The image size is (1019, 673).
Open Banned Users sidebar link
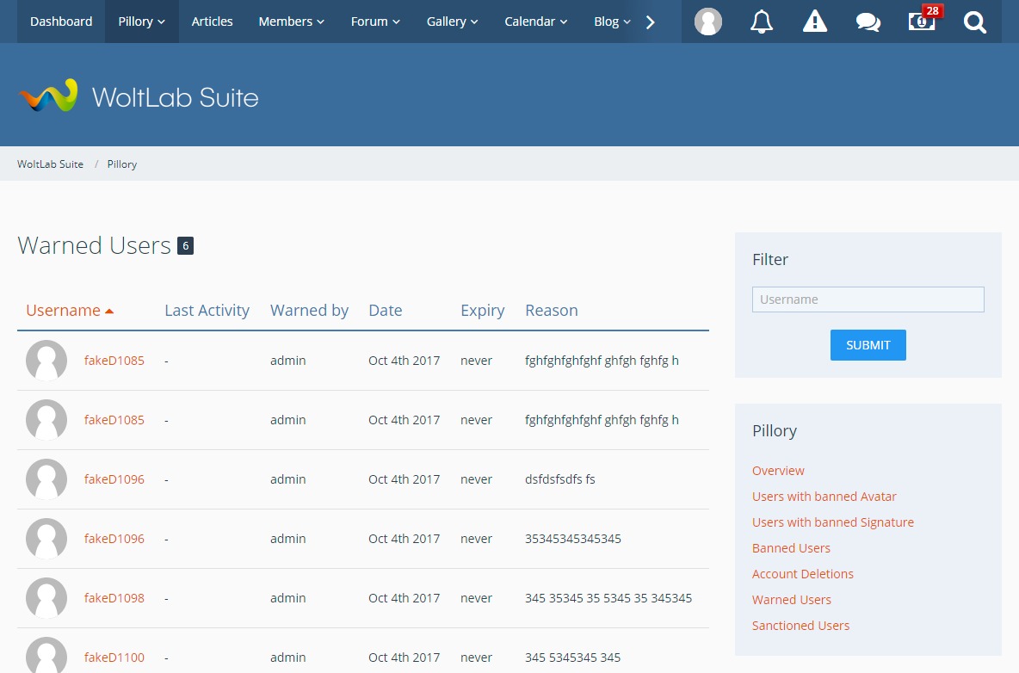[x=791, y=548]
